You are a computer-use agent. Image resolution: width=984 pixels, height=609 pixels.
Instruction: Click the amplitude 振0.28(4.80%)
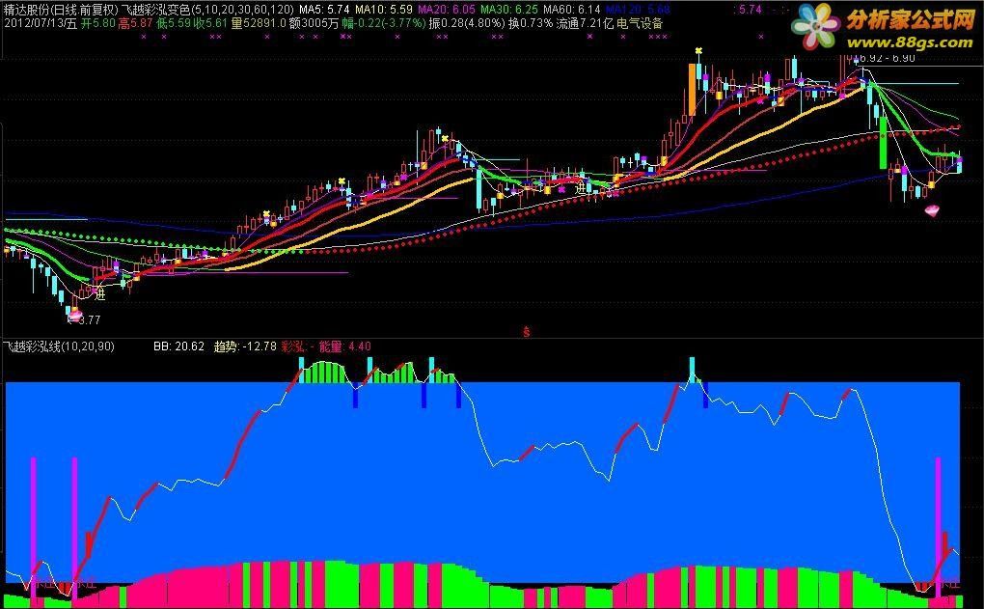coord(467,24)
